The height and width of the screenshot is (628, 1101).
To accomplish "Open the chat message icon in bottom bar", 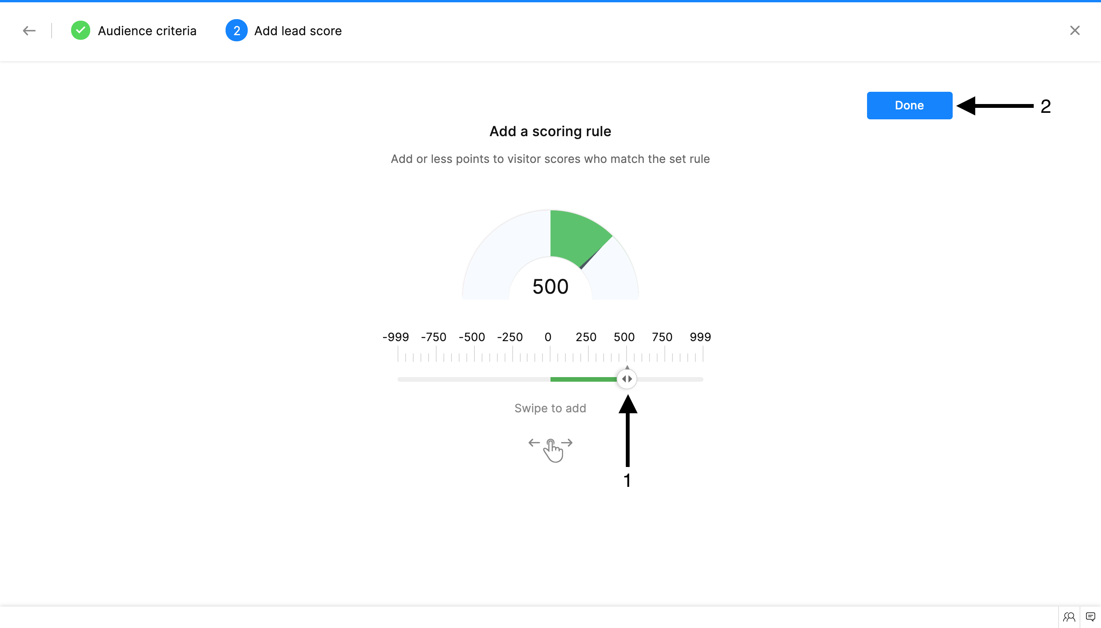I will (x=1090, y=617).
